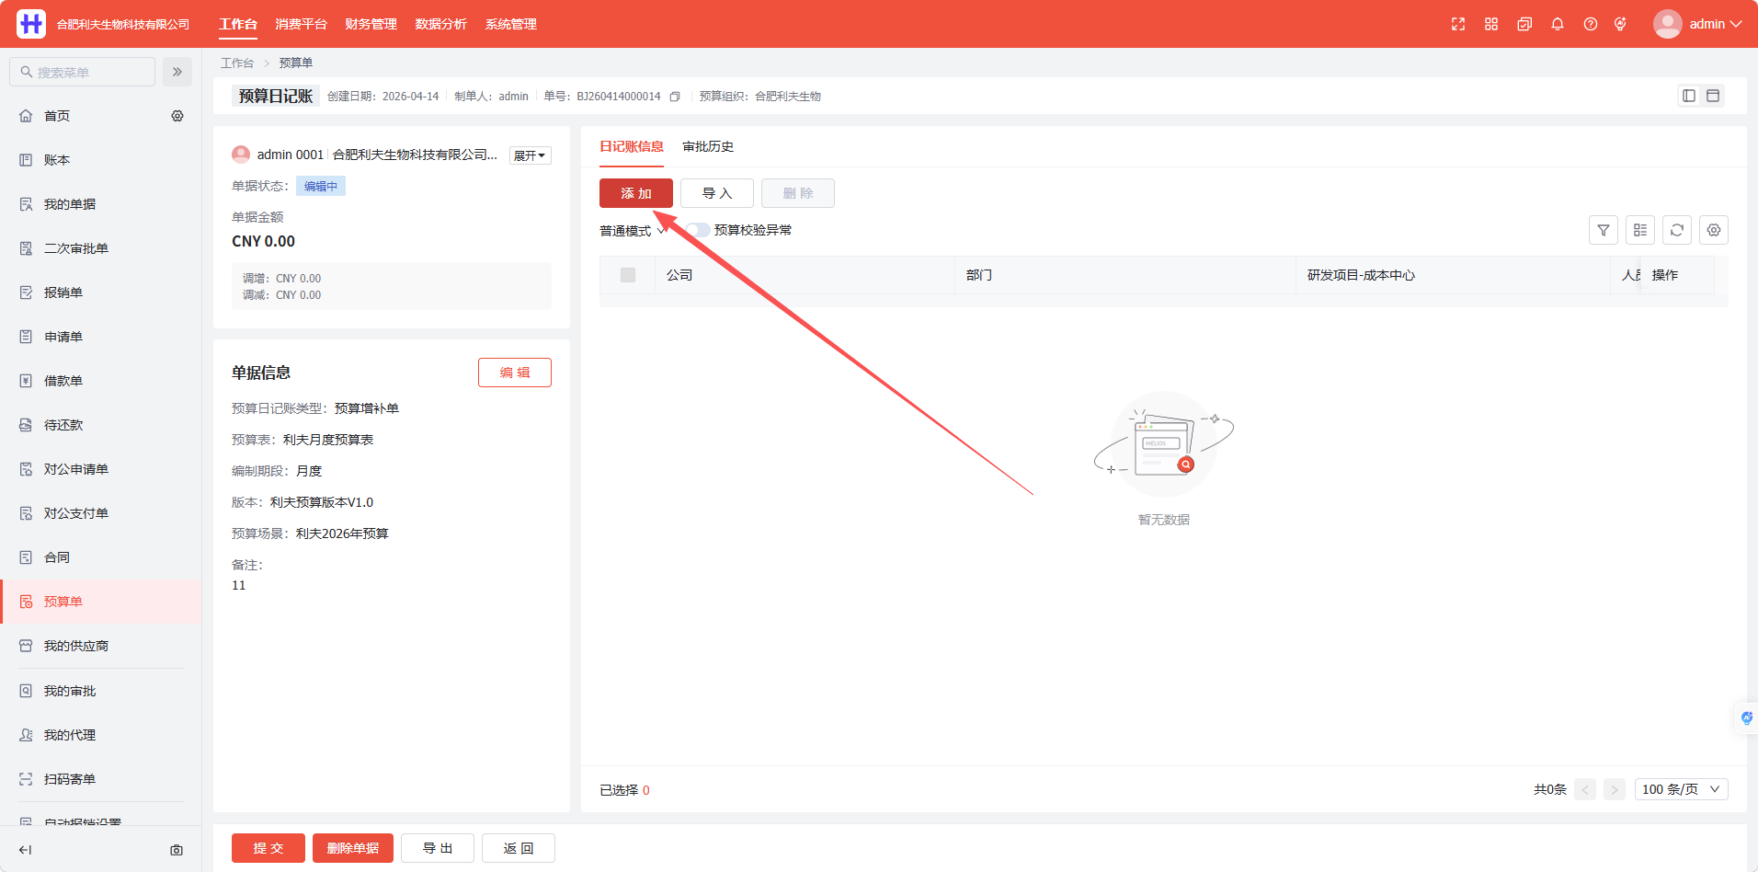Click the red 添加 button
The width and height of the screenshot is (1758, 872).
pyautogui.click(x=636, y=193)
